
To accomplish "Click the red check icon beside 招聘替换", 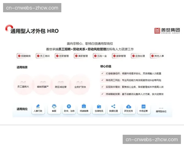I will (19, 56).
